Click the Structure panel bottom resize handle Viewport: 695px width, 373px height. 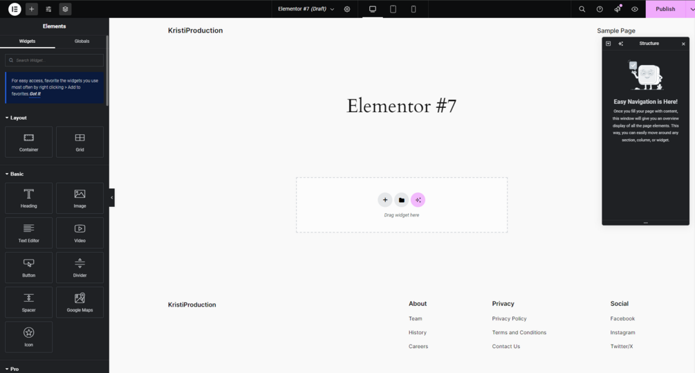645,223
